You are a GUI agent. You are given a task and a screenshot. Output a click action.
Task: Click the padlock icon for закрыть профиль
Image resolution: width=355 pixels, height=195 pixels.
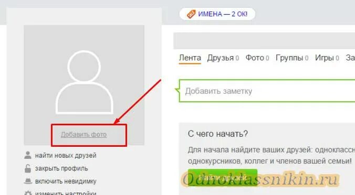(28, 168)
